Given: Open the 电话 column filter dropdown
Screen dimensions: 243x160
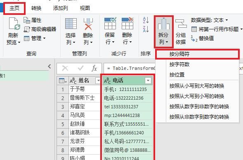Looking at the screenshot, I should [148, 81].
